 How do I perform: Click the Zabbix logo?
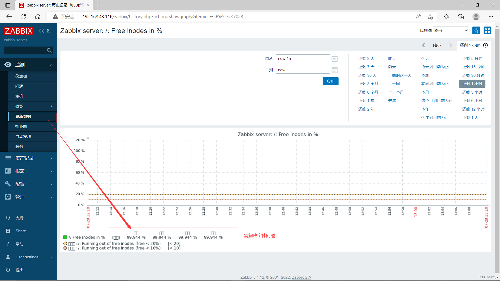point(18,31)
